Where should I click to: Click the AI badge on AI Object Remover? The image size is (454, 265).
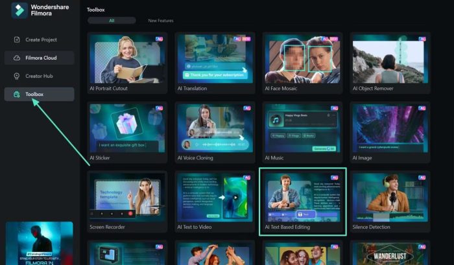tap(422, 39)
